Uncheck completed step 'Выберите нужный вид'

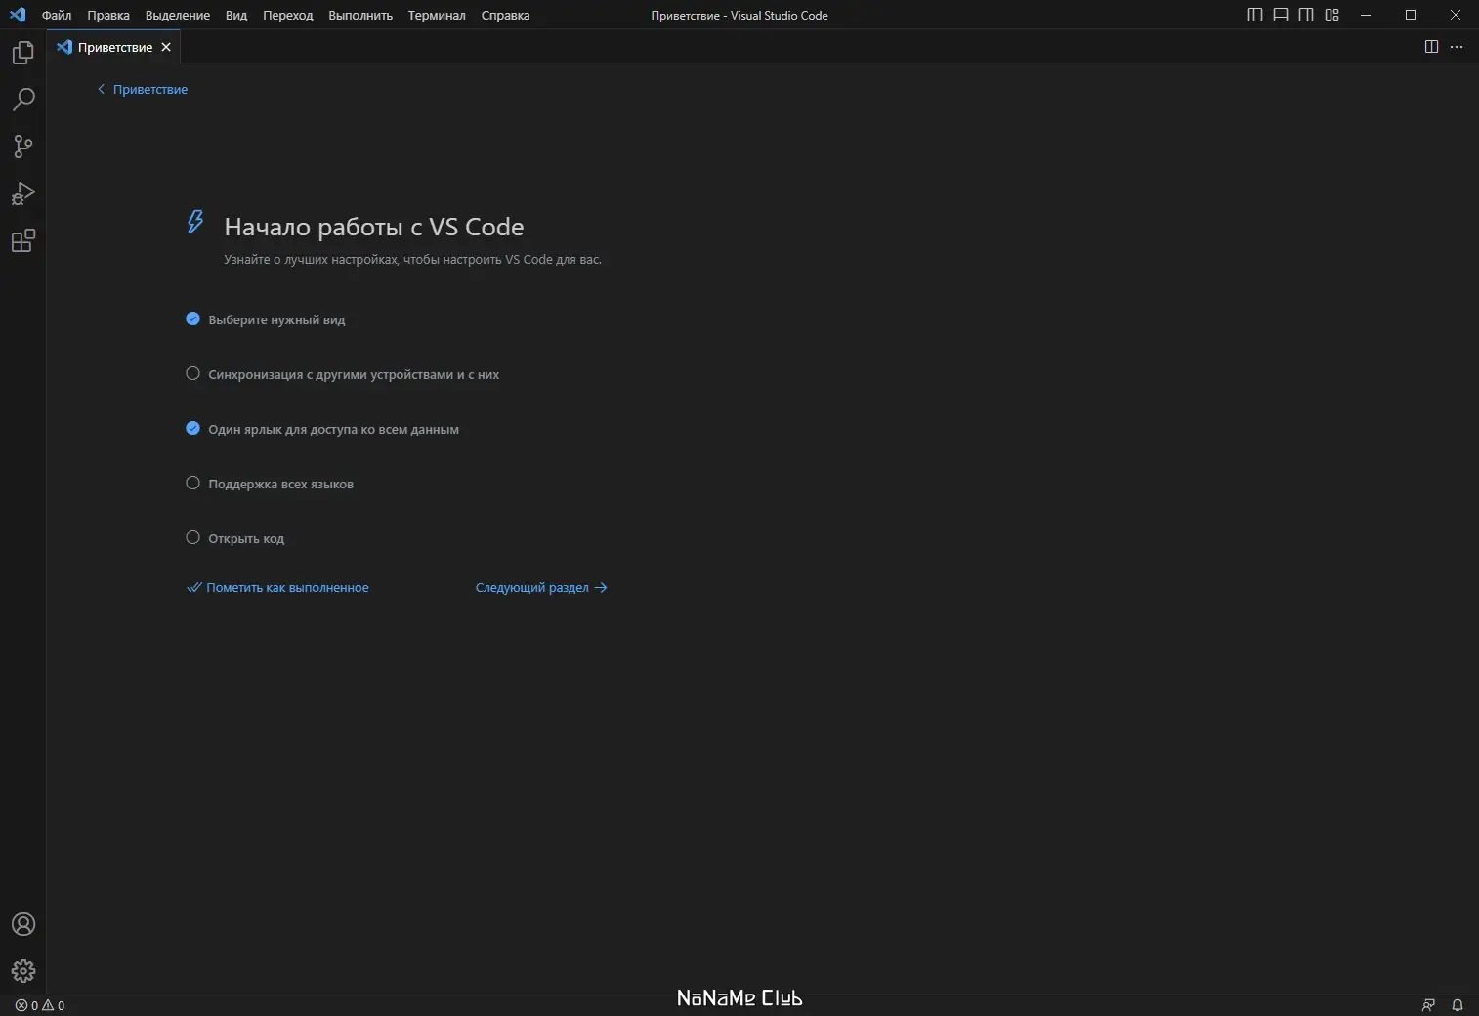(193, 318)
